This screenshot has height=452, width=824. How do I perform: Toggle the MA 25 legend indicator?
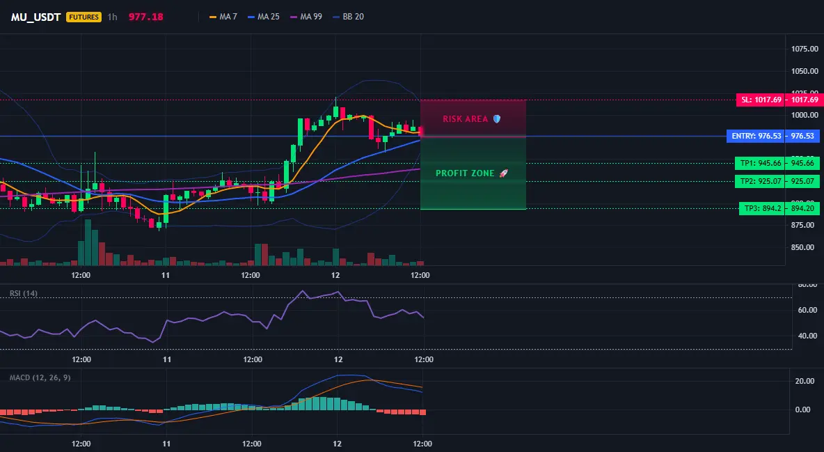(263, 17)
